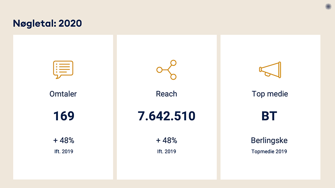Select the Nøgletal: 2020 heading
Screen dimensions: 335x188
pyautogui.click(x=47, y=23)
